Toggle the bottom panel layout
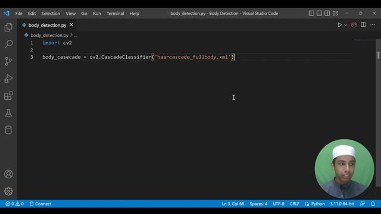The height and width of the screenshot is (214, 381). pos(319,13)
